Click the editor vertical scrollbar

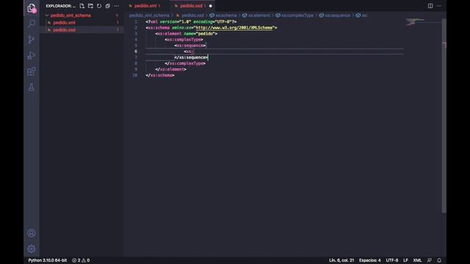(x=444, y=116)
